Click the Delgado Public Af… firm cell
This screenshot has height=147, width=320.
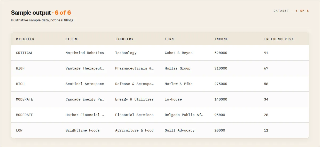click(x=184, y=115)
